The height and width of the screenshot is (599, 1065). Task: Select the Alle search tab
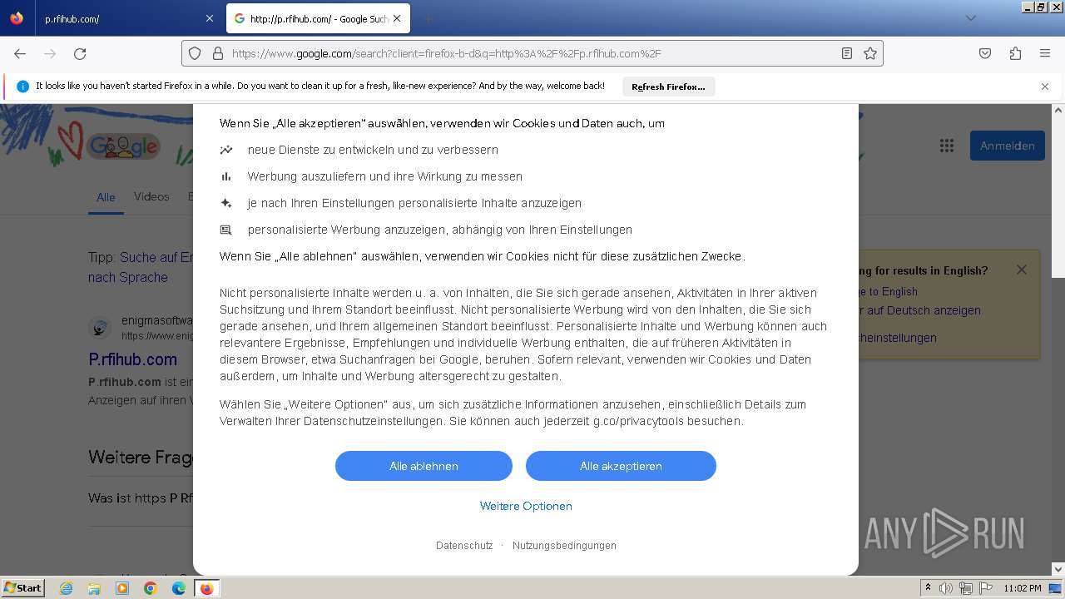[x=106, y=197]
